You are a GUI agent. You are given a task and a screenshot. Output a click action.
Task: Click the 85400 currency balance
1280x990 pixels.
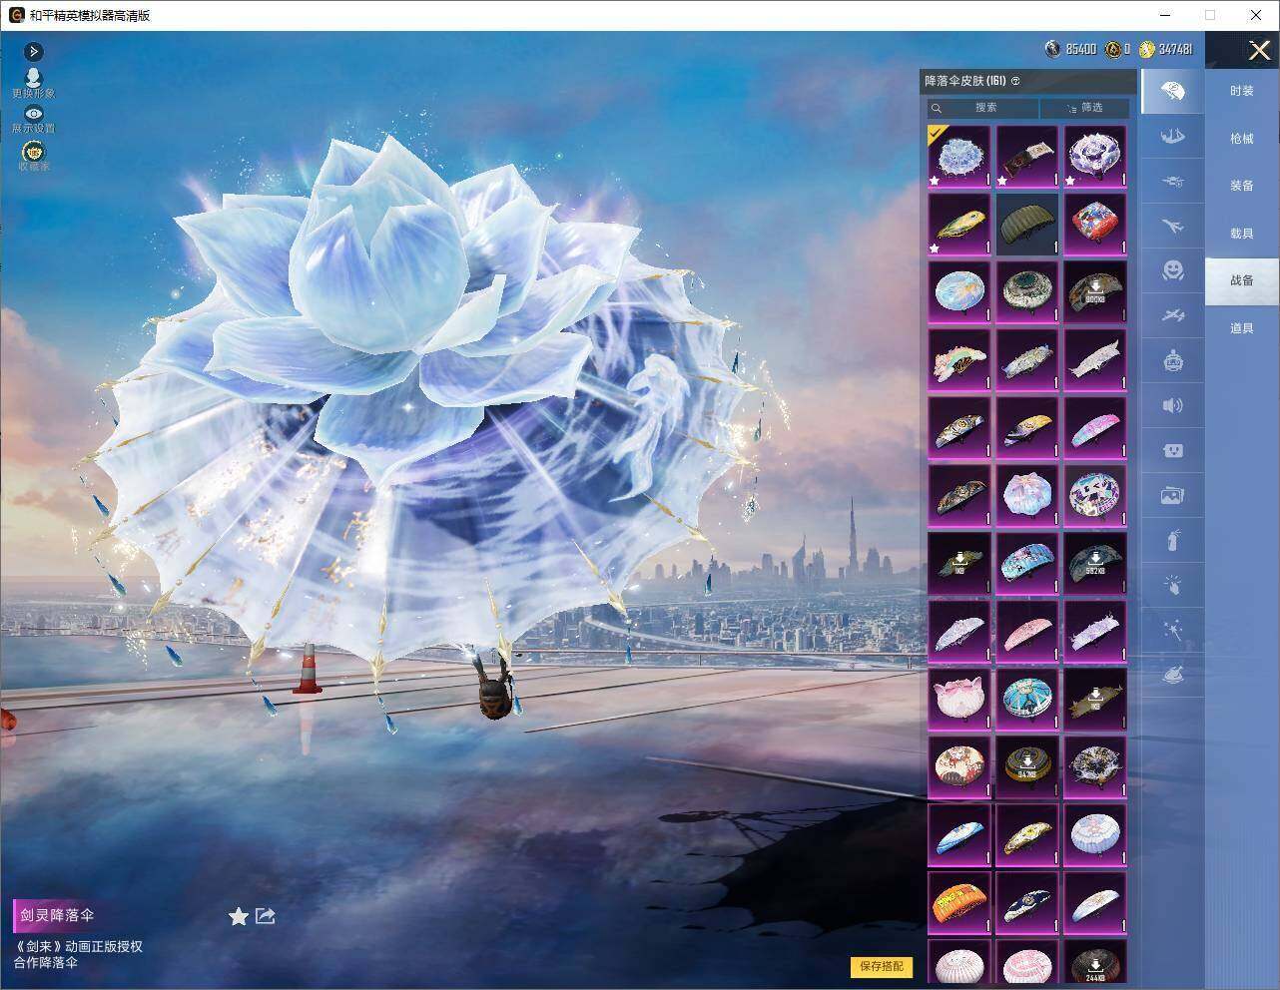click(1071, 49)
